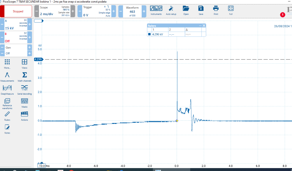The image size is (292, 171).
Task: Run Auto setup
Action: pos(171,10)
